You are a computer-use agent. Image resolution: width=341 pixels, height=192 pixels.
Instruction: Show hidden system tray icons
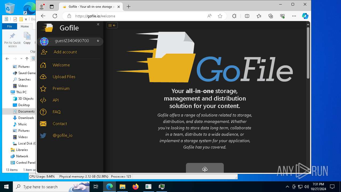[x=287, y=187]
